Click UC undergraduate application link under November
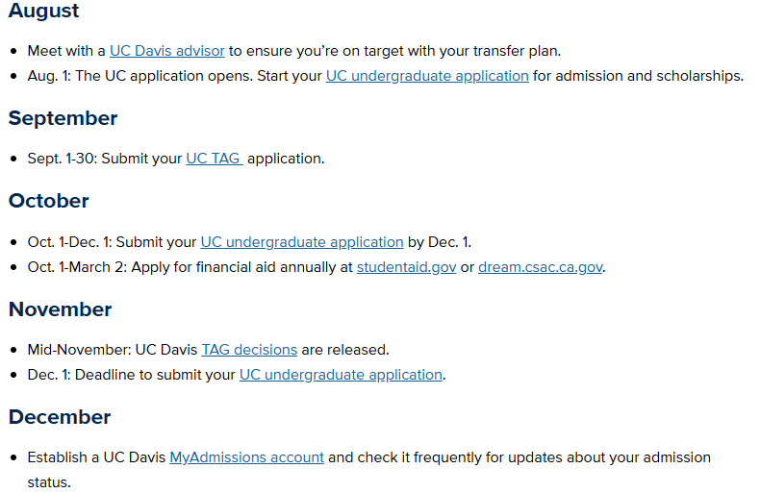 click(x=341, y=375)
